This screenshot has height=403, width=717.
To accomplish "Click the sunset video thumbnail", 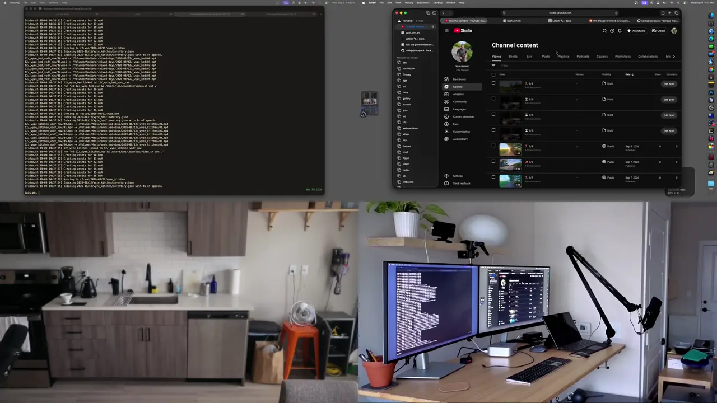I will 510,149.
